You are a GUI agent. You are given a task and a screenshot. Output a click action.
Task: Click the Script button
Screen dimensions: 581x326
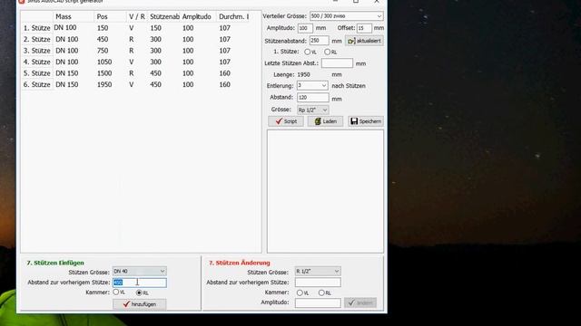(x=286, y=121)
